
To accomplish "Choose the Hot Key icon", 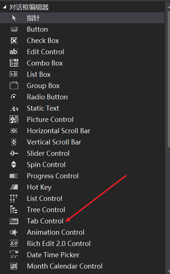I will (14, 187).
